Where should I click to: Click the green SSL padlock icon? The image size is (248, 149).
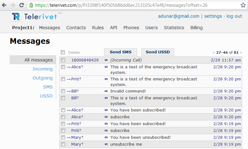(x=31, y=5)
